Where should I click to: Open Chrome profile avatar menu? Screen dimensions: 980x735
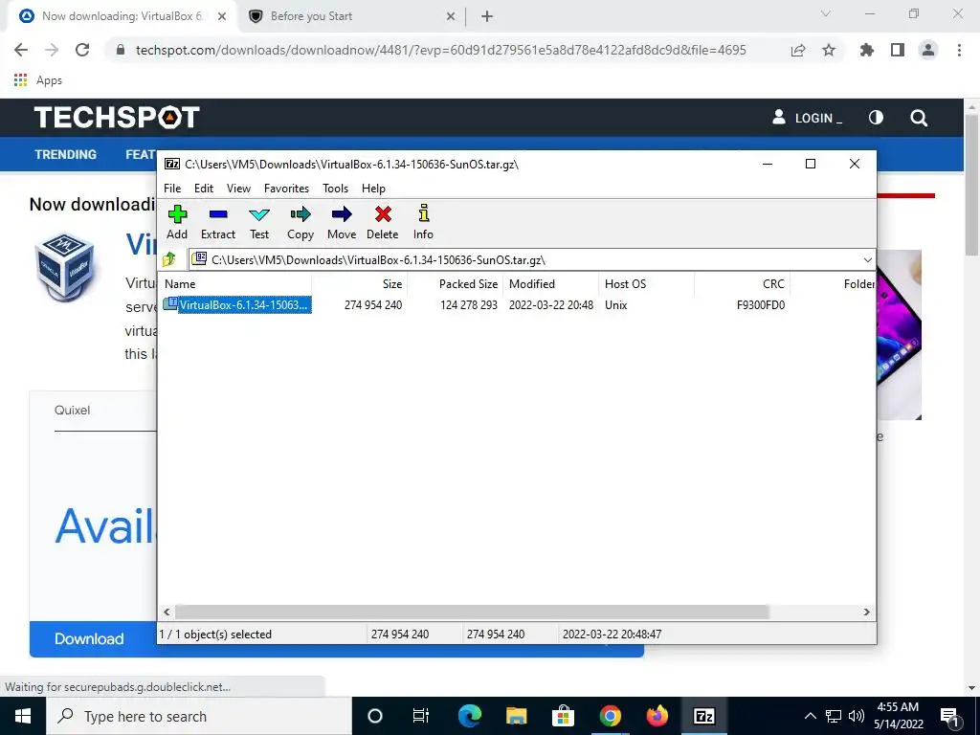pyautogui.click(x=928, y=50)
